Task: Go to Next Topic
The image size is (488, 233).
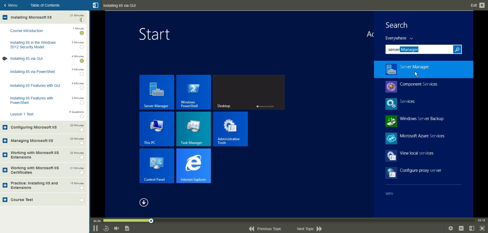Action: pyautogui.click(x=309, y=229)
